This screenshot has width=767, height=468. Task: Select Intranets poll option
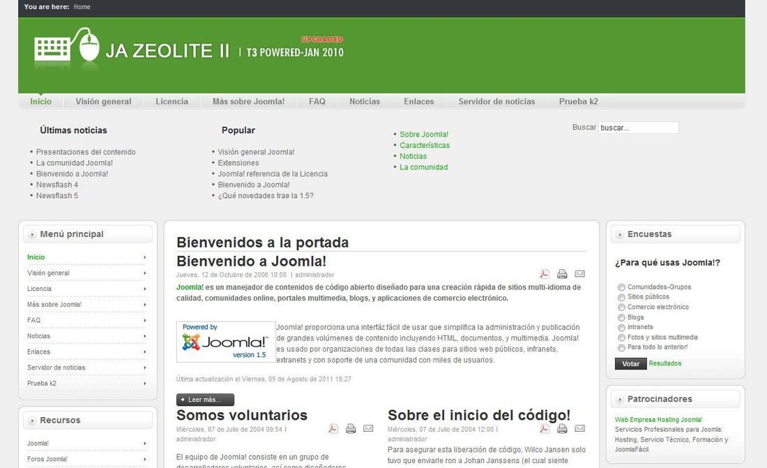(621, 328)
